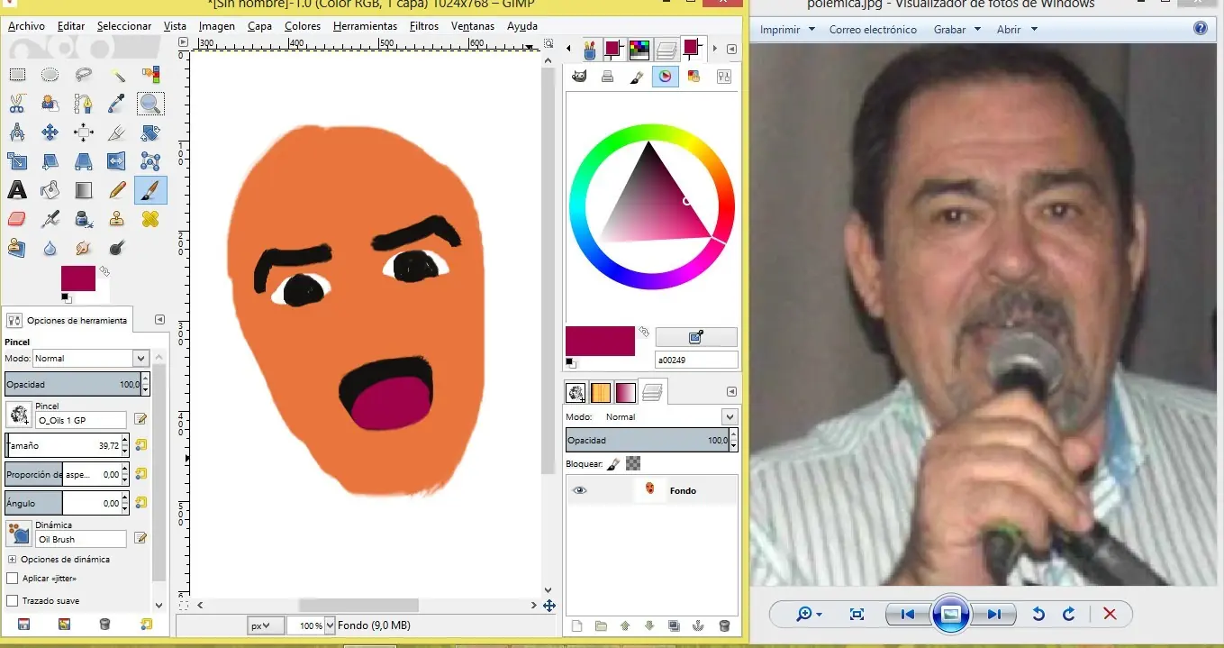Select the Rectangle Select tool
1224x648 pixels.
tap(17, 75)
